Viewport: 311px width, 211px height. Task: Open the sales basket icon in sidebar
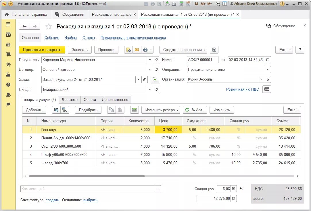(8, 44)
